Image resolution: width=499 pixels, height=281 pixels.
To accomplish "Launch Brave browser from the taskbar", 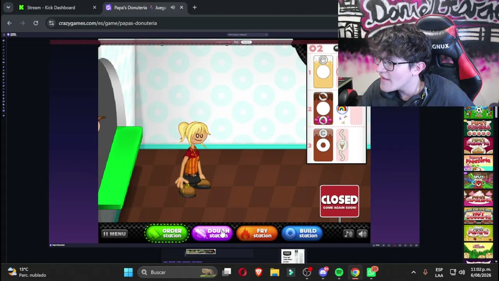I will pyautogui.click(x=258, y=272).
